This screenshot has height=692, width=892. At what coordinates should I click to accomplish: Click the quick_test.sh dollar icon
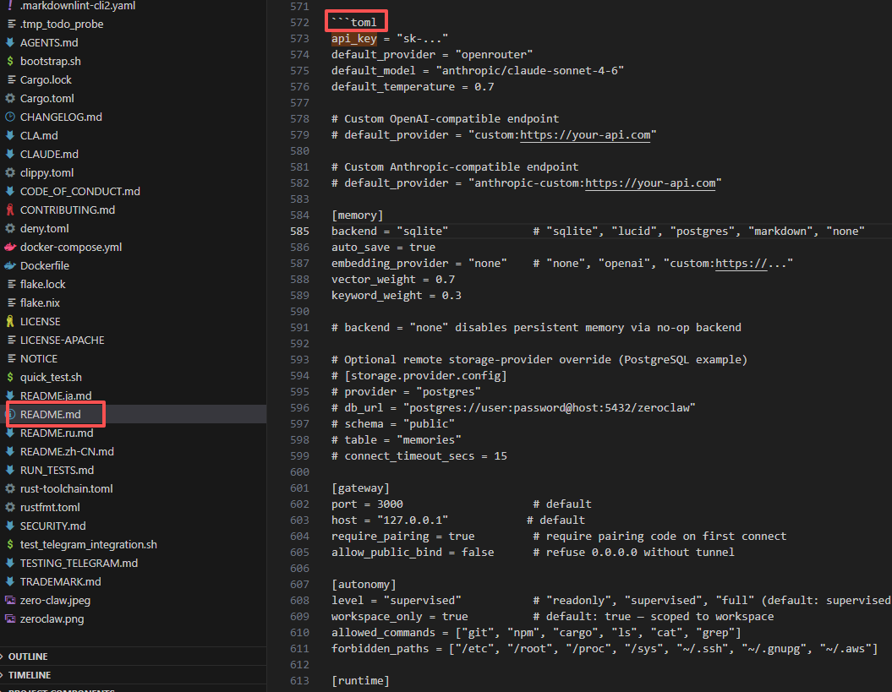coord(10,377)
